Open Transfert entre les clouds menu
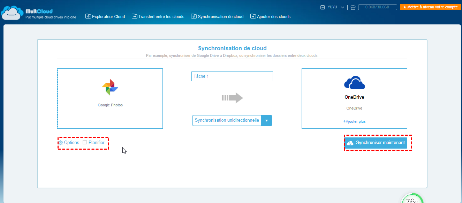 [158, 16]
